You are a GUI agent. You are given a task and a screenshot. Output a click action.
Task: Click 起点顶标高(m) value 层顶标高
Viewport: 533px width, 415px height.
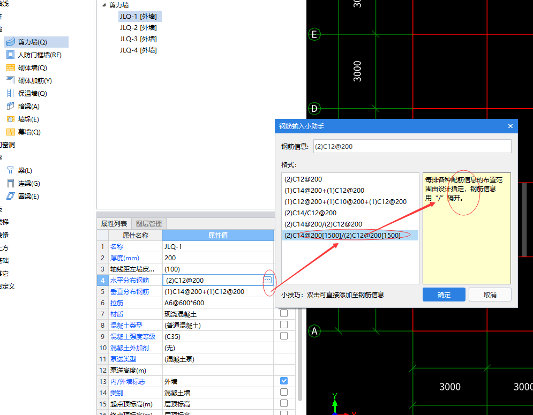click(218, 403)
